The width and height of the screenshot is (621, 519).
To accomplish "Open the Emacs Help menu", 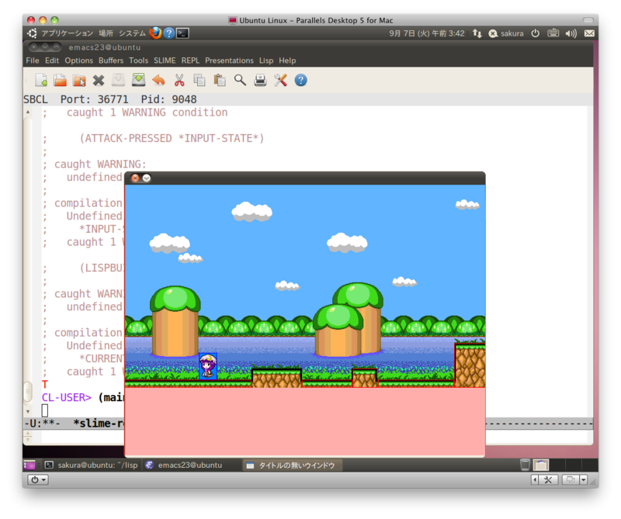I will click(x=287, y=61).
